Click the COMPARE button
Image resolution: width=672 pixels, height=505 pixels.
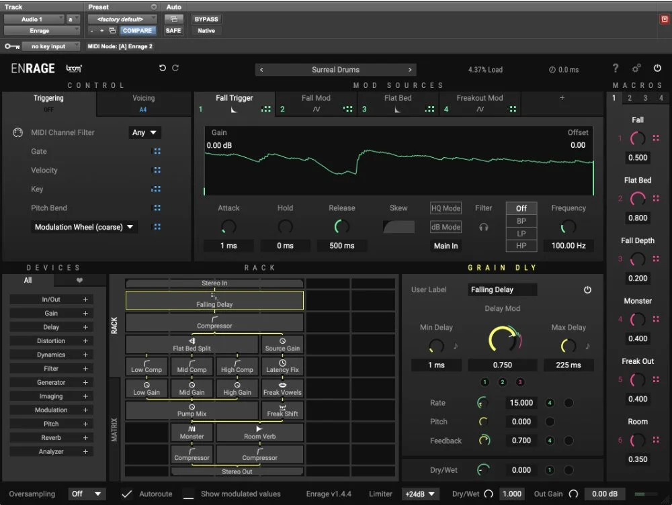tap(137, 31)
